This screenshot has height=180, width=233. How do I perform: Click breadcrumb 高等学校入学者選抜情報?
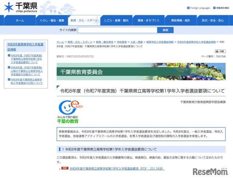point(160,42)
